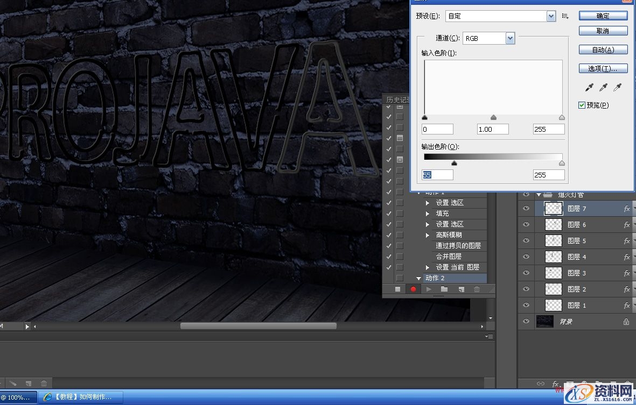Select the gray point eyedropper
This screenshot has width=636, height=405.
tap(604, 87)
